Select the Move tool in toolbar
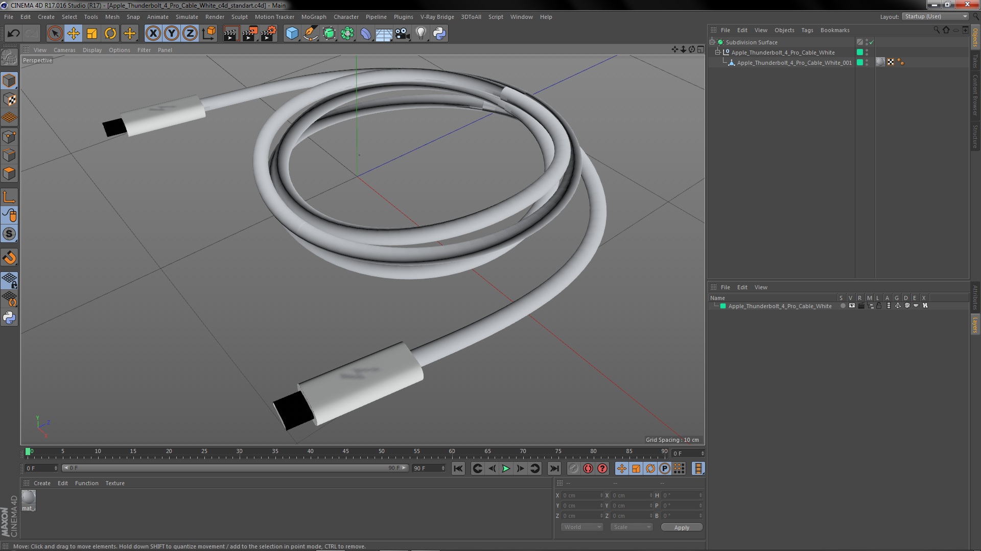The width and height of the screenshot is (981, 551). tap(74, 34)
